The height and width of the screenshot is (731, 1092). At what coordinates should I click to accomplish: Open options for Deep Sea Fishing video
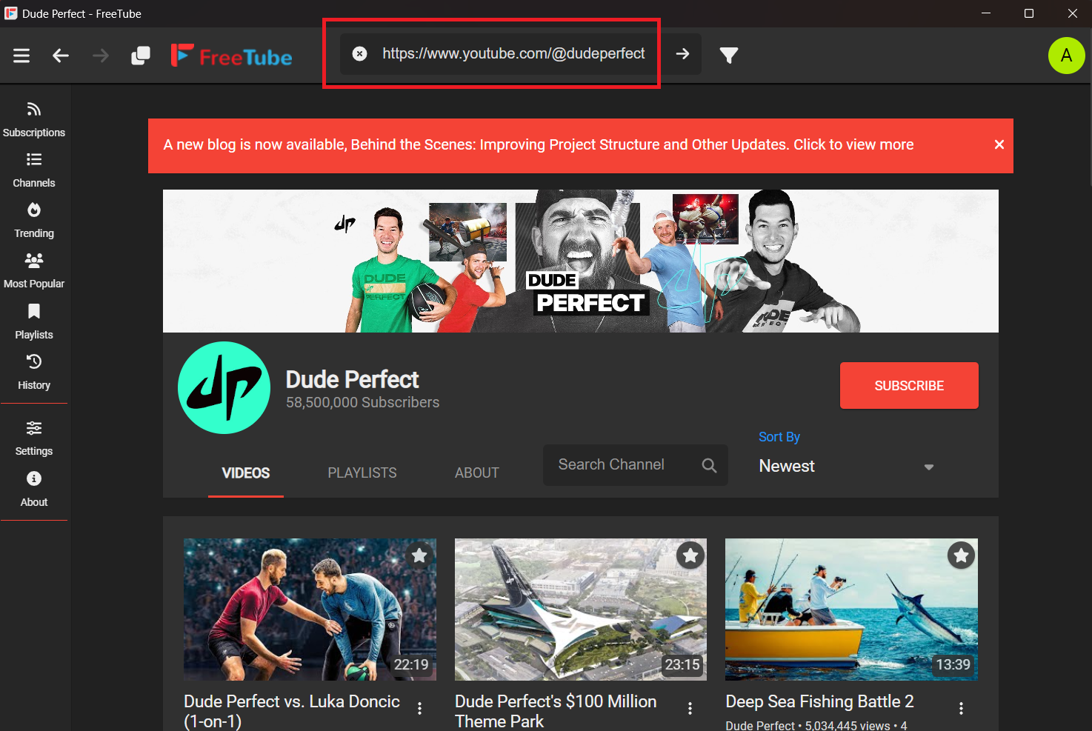[x=961, y=709]
